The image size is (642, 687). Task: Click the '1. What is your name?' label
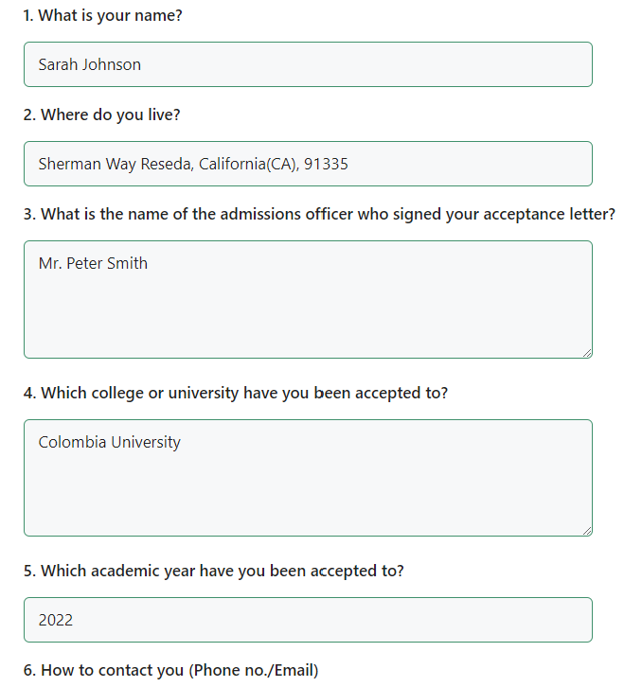pos(102,16)
